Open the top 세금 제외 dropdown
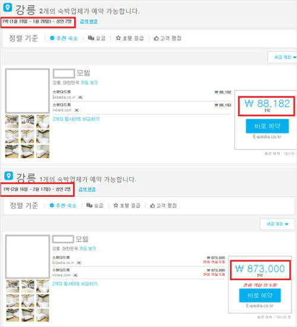 pos(282,57)
